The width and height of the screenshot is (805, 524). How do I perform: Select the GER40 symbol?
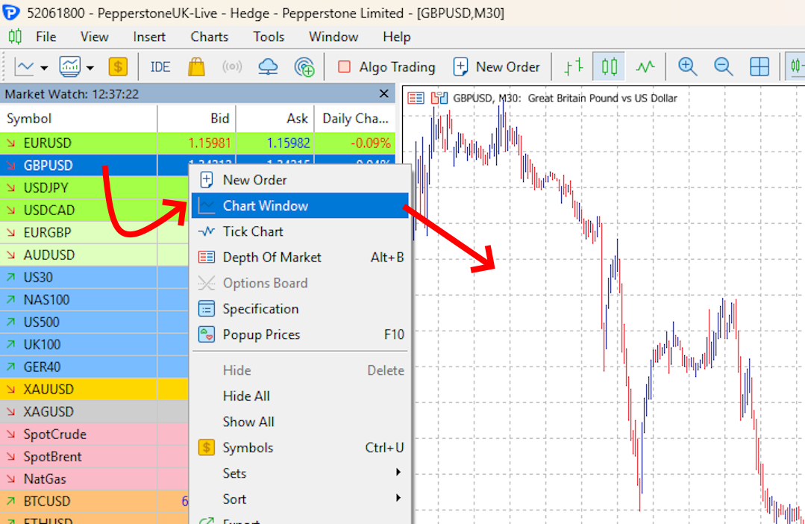[42, 367]
